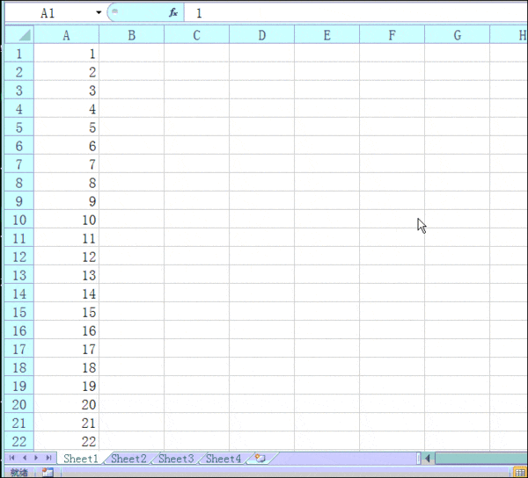The height and width of the screenshot is (478, 528).
Task: Select row 18 header
Action: pyautogui.click(x=19, y=367)
